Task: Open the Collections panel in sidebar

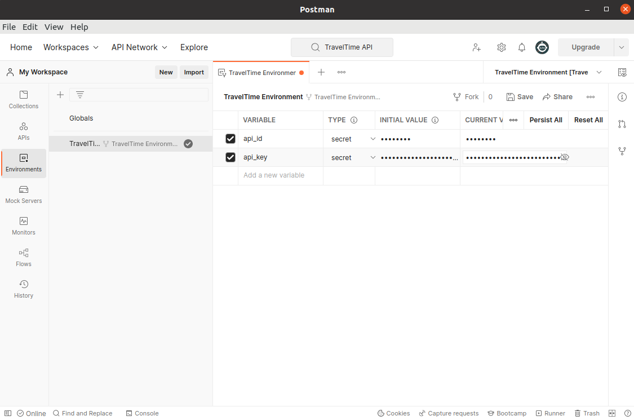Action: 23,99
